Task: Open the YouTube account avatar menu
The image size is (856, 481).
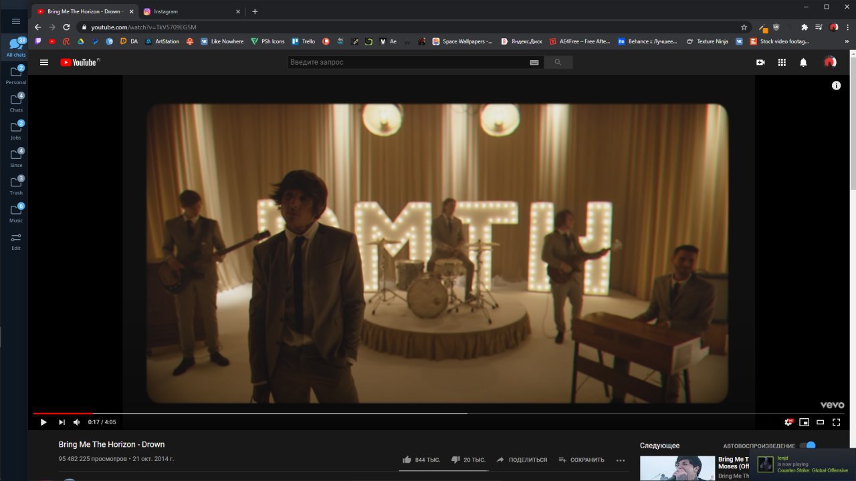Action: [830, 62]
